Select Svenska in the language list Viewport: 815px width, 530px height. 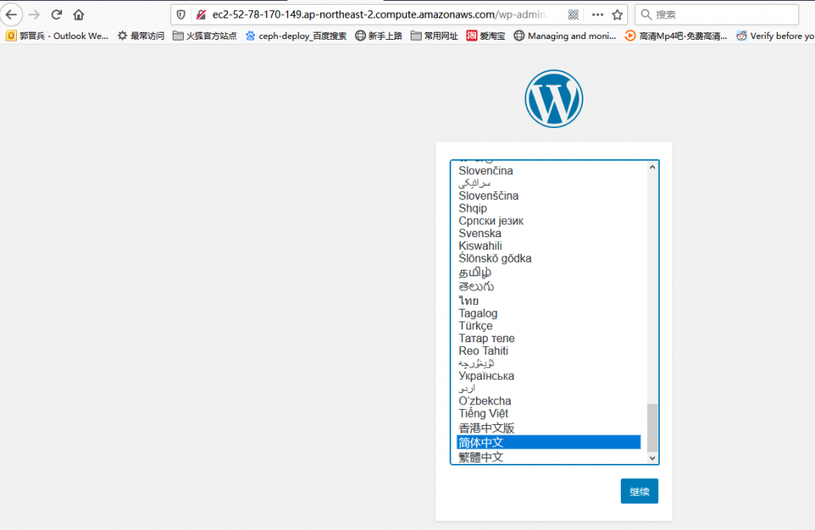point(549,233)
